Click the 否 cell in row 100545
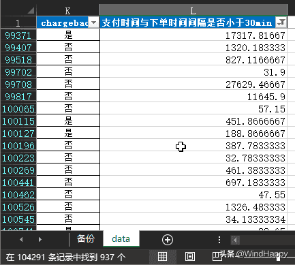The height and width of the screenshot is (265, 295). (x=68, y=219)
